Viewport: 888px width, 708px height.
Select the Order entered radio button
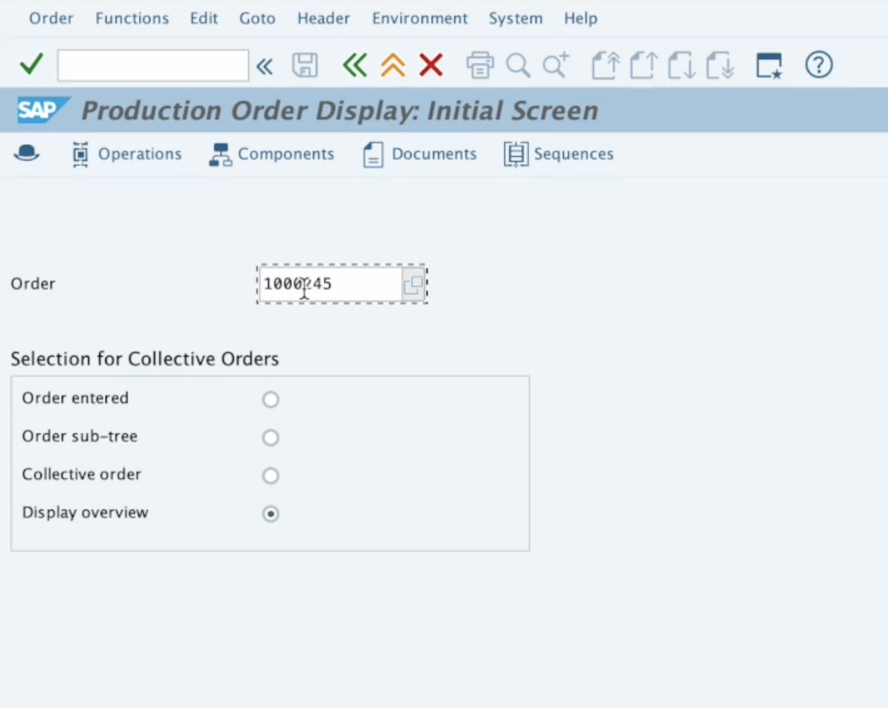270,399
